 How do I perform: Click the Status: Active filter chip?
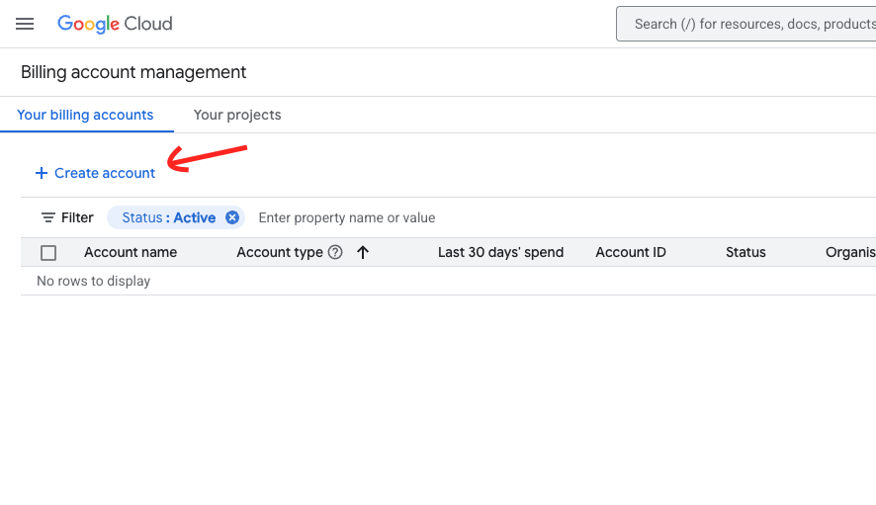click(x=168, y=217)
